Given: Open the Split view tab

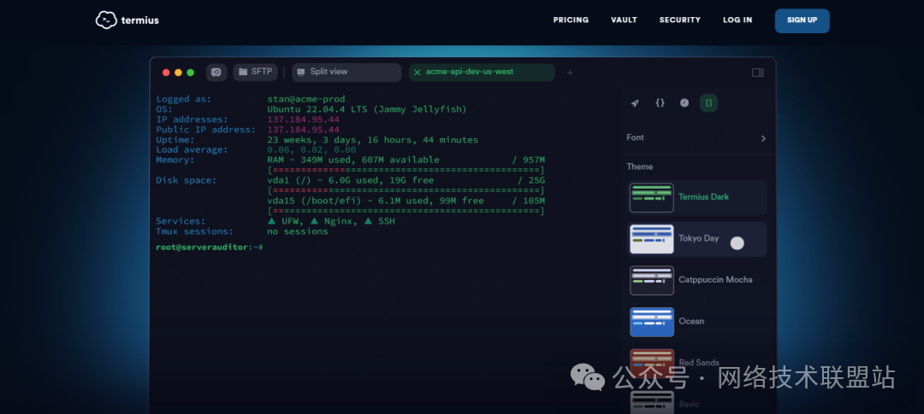Looking at the screenshot, I should pyautogui.click(x=346, y=73).
